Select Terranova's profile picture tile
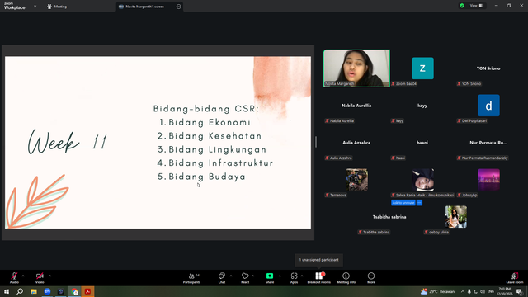Viewport: 528px width, 297px height. 356,180
